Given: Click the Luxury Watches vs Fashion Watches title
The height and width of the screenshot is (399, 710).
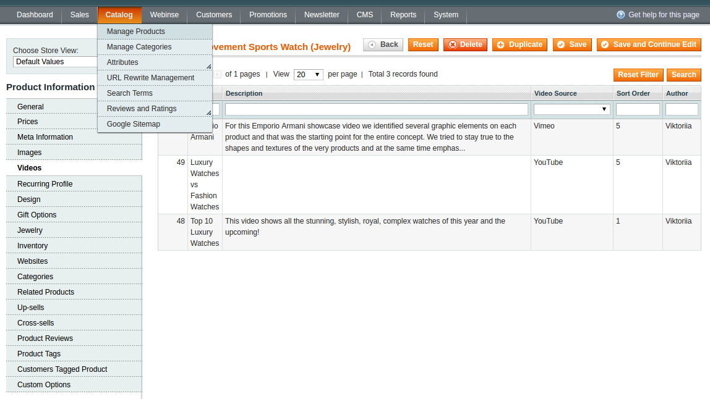Looking at the screenshot, I should 205,185.
